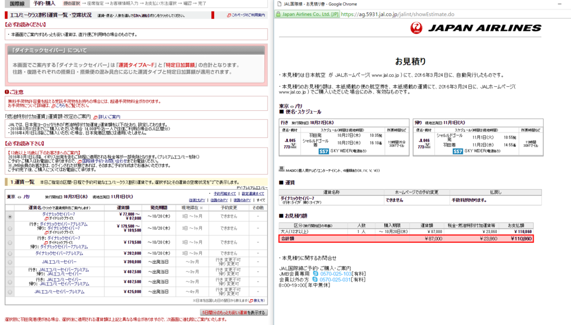Select the ¥179,500 fare radio button
This screenshot has width=571, height=325.
[10, 243]
